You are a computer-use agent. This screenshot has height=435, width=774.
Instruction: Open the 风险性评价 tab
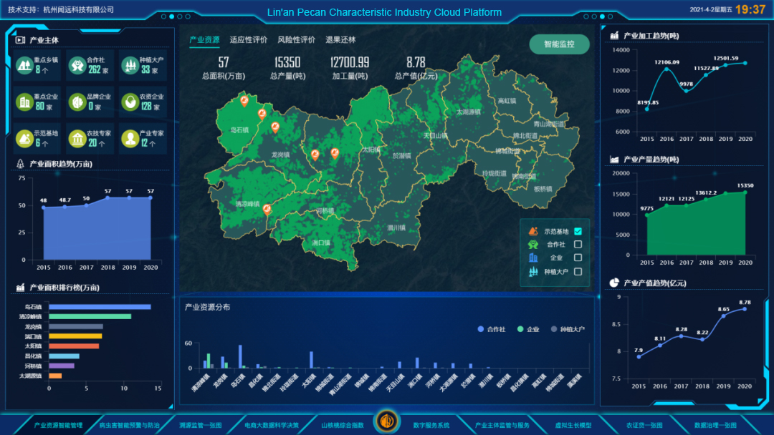click(x=296, y=40)
